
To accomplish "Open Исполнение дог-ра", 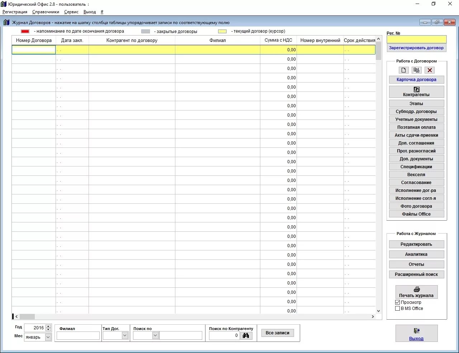I will pos(416,190).
